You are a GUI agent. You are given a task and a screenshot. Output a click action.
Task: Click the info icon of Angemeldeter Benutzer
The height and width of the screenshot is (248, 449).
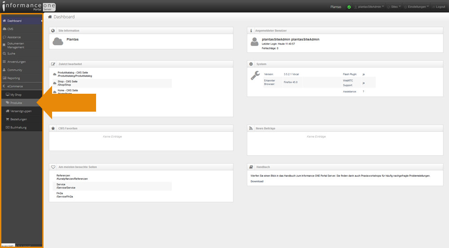(251, 30)
